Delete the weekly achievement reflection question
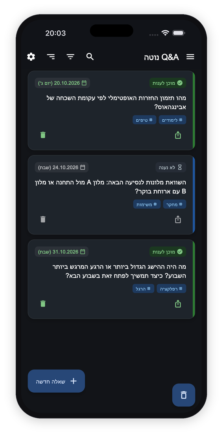This screenshot has width=223, height=436. coord(43,304)
